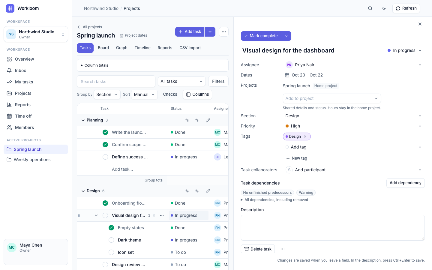This screenshot has height=270, width=432.
Task: Click the back arrow to All projects
Action: 79,27
